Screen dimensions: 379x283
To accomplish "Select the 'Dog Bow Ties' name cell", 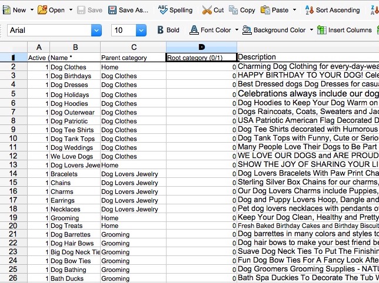I will click(75, 261).
